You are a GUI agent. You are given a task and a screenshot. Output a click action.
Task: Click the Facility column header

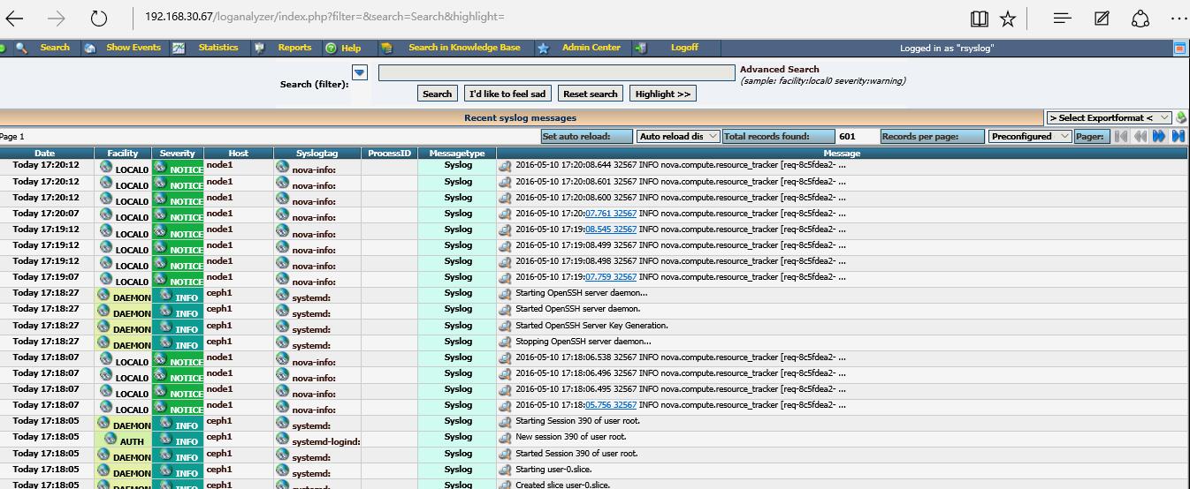click(x=123, y=154)
